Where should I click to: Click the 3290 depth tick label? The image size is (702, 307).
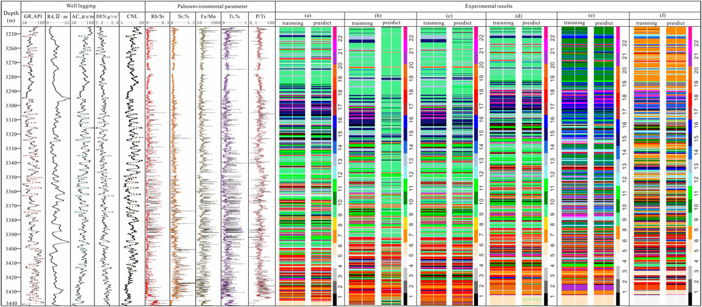pos(10,91)
